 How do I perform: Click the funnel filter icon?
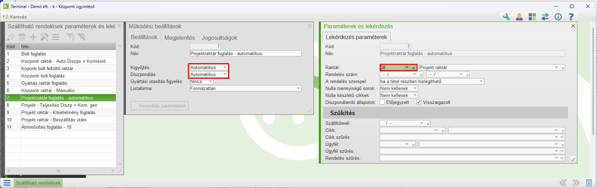point(70,37)
